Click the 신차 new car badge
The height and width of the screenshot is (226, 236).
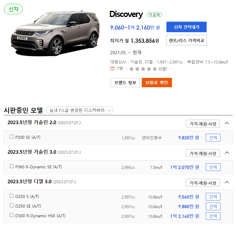(x=14, y=9)
